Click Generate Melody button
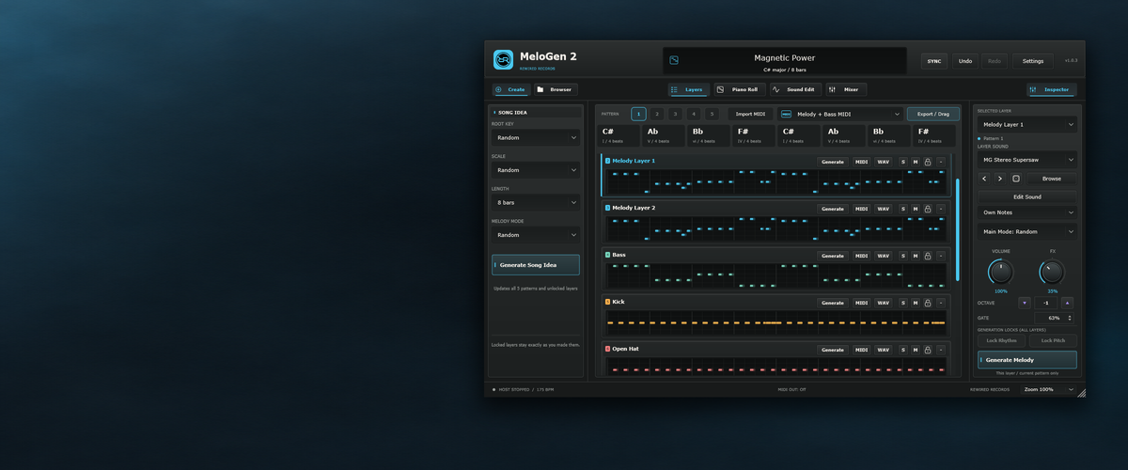The width and height of the screenshot is (1128, 470). [x=1027, y=360]
